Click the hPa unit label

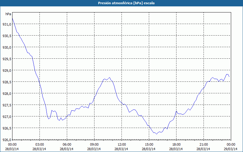coord(8,14)
